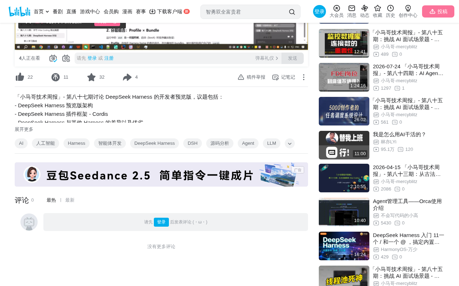
Task: Click the search magnifier icon
Action: (292, 12)
